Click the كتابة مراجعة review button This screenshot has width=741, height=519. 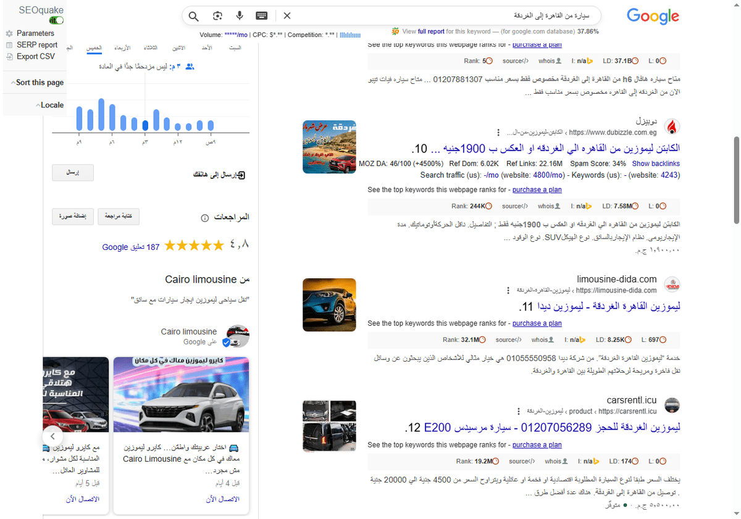click(118, 216)
